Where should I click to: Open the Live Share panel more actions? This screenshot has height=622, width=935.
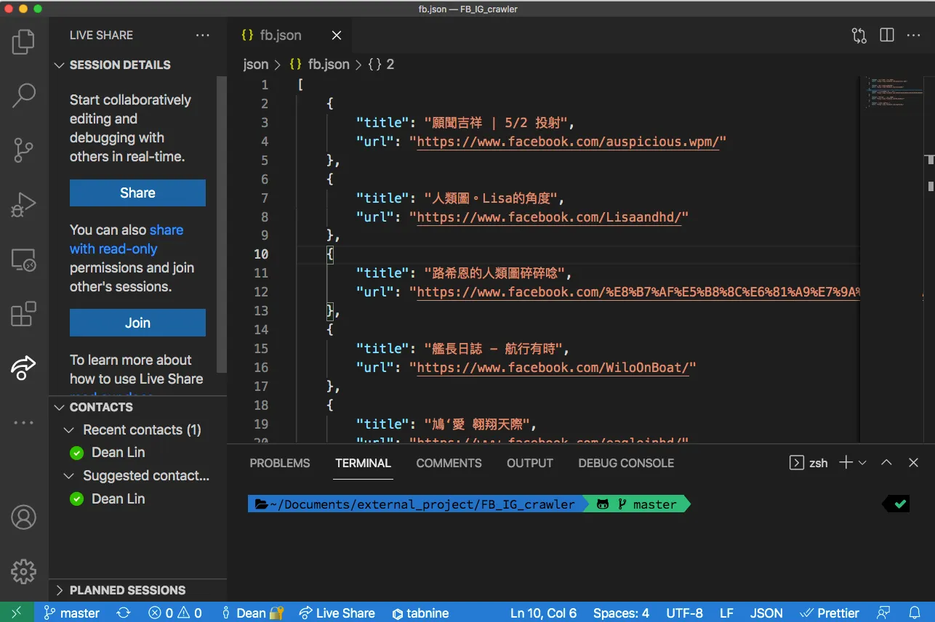click(x=203, y=35)
